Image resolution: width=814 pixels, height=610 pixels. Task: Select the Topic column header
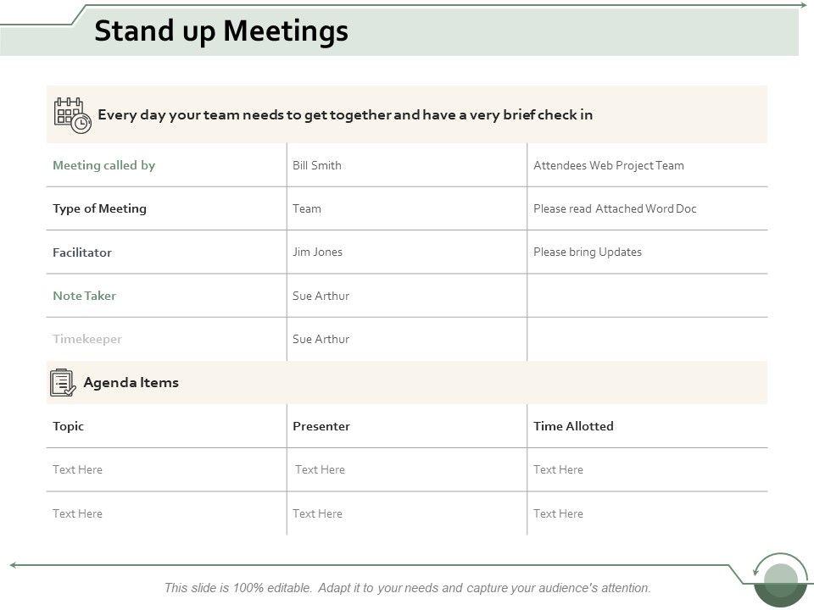tap(68, 426)
